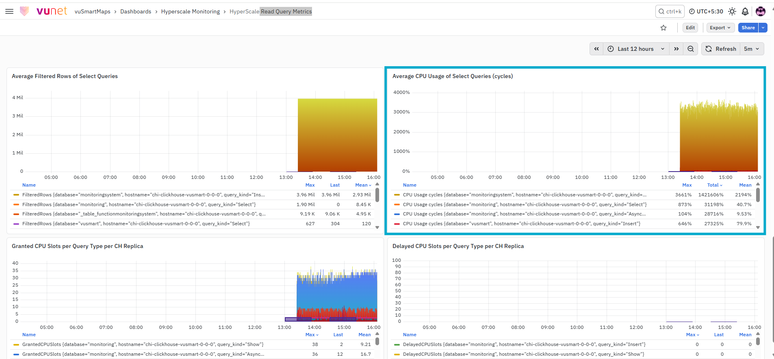Refresh the dashboard
774x359 pixels.
pyautogui.click(x=721, y=49)
